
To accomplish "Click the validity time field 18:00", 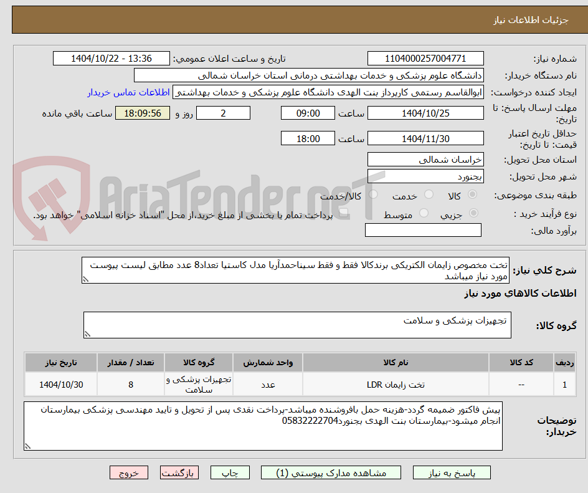I will (x=308, y=138).
